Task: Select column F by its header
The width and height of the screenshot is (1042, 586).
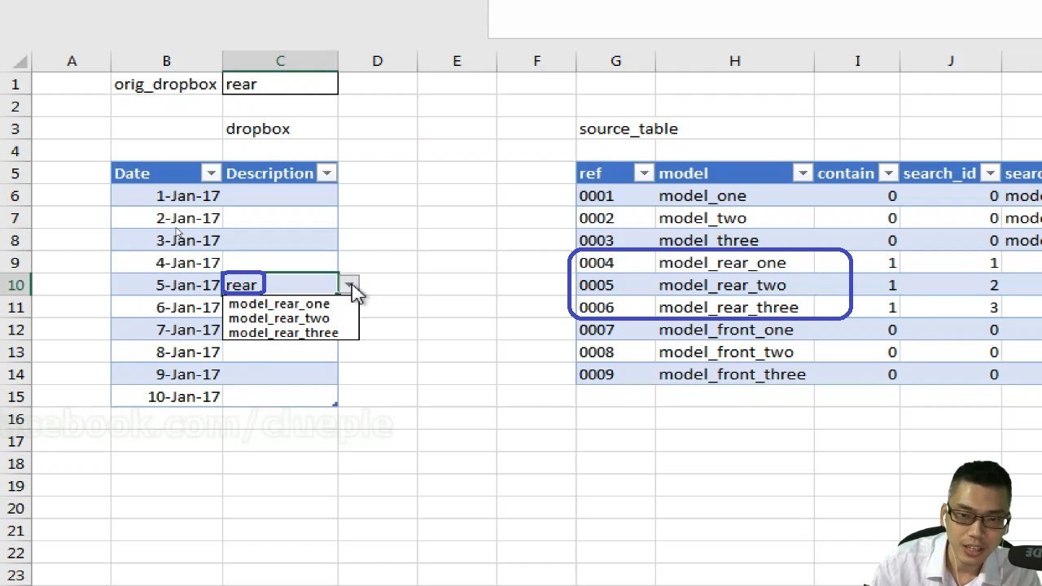Action: (x=536, y=61)
